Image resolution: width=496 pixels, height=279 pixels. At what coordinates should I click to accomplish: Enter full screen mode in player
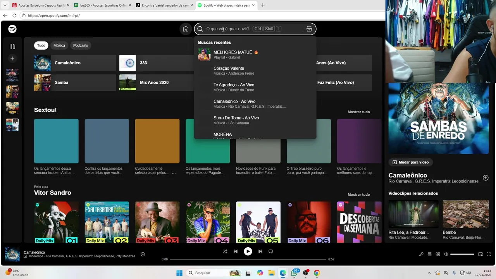(x=489, y=254)
